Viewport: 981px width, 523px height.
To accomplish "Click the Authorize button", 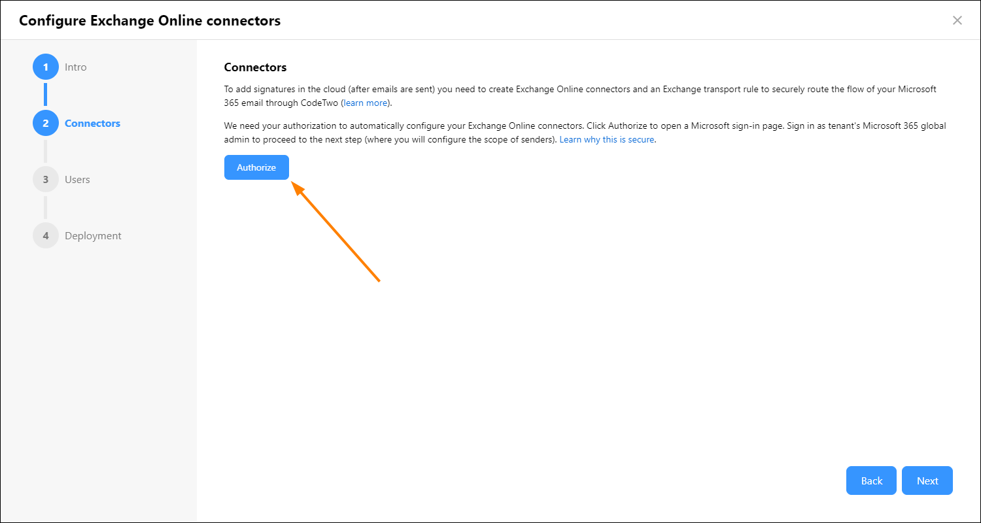I will tap(256, 167).
